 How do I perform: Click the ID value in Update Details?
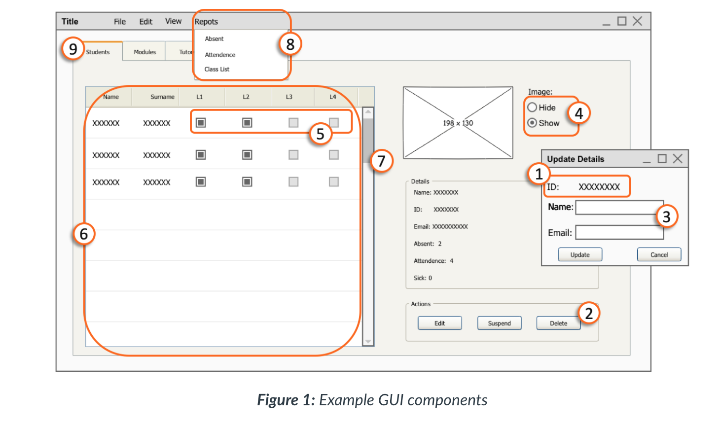pyautogui.click(x=599, y=187)
